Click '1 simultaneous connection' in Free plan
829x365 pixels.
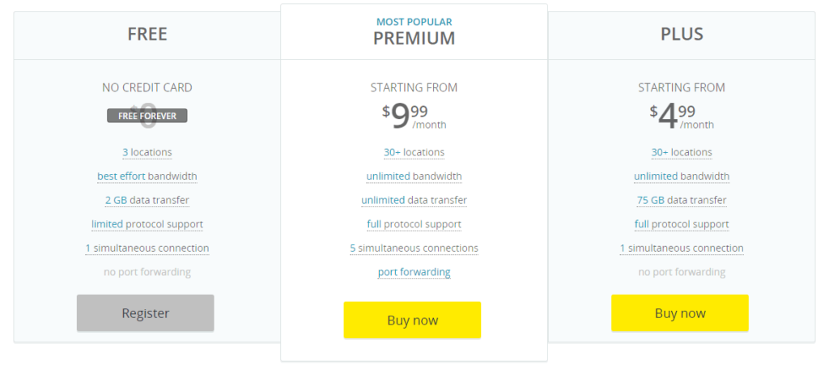point(147,248)
